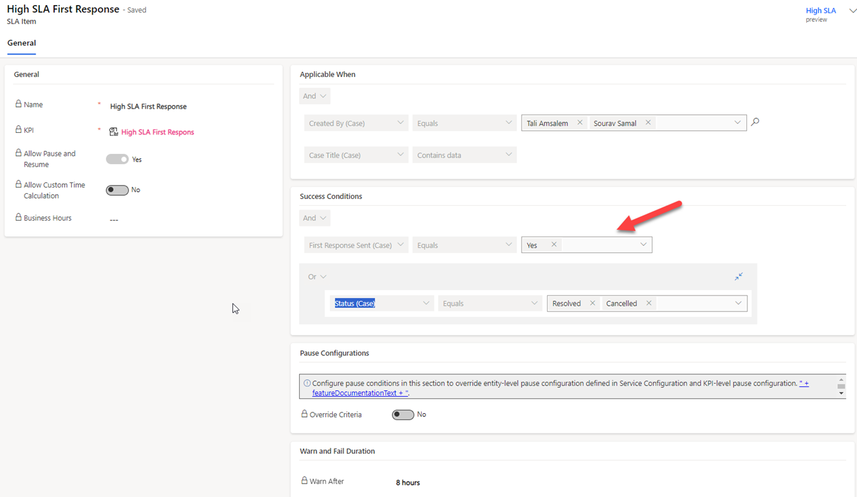Open the High SLA First Respons KPI link

158,132
